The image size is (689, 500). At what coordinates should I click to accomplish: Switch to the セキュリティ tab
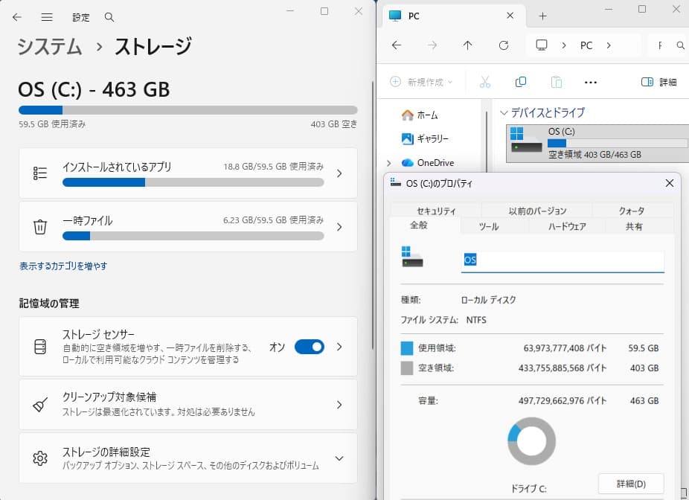pos(435,211)
